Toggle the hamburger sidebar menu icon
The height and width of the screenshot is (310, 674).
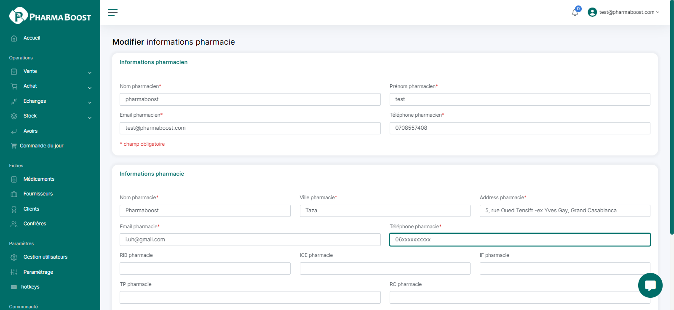point(113,12)
